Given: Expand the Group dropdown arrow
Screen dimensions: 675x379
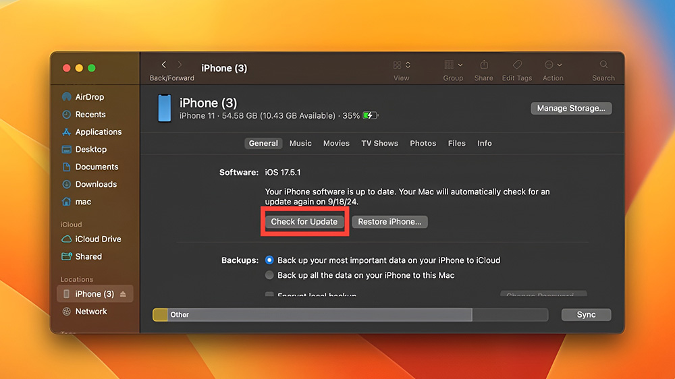Looking at the screenshot, I should point(460,65).
